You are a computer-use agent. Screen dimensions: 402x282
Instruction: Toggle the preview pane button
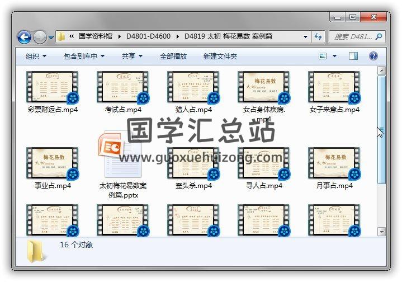(353, 56)
